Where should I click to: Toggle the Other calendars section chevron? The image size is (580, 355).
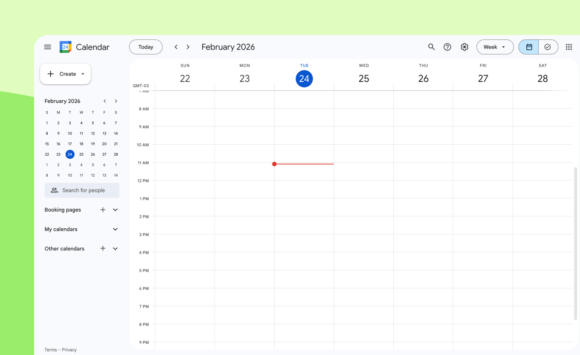(x=115, y=248)
